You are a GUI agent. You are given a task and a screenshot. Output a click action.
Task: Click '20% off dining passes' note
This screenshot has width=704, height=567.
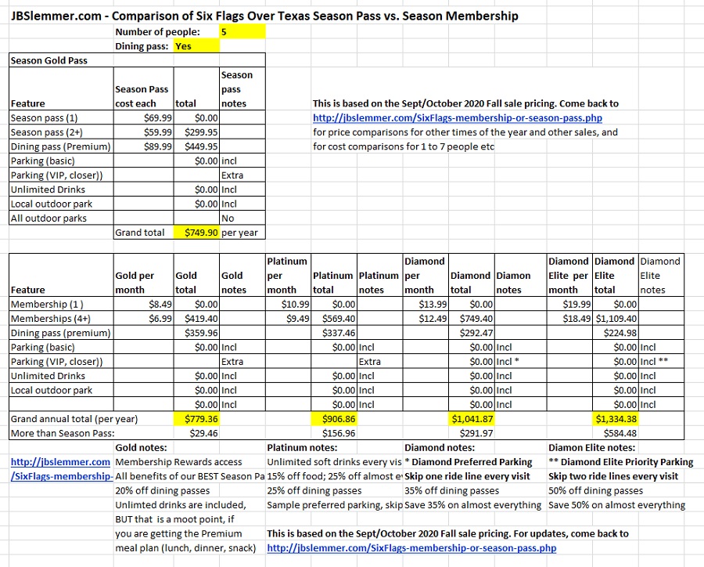(x=163, y=490)
